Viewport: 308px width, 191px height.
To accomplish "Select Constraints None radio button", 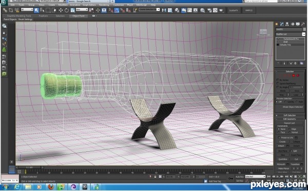I will (x=279, y=129).
